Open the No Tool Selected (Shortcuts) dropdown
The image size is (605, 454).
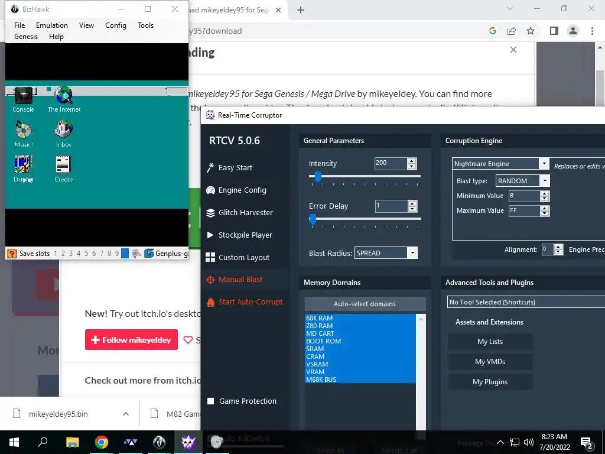click(526, 302)
